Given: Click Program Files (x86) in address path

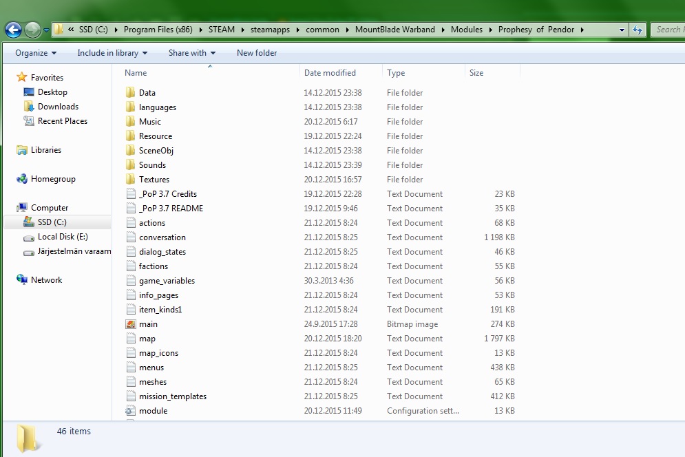Looking at the screenshot, I should tap(158, 30).
